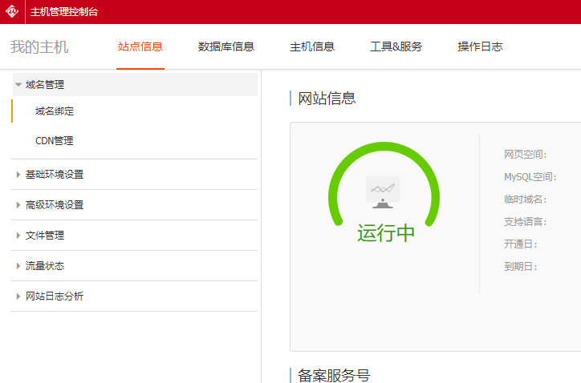
Task: View the 操作日志 tab
Action: tap(480, 46)
